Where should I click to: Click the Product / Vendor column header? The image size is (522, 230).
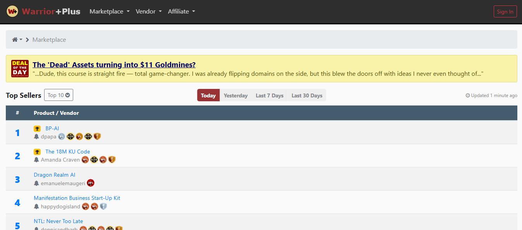pyautogui.click(x=56, y=113)
